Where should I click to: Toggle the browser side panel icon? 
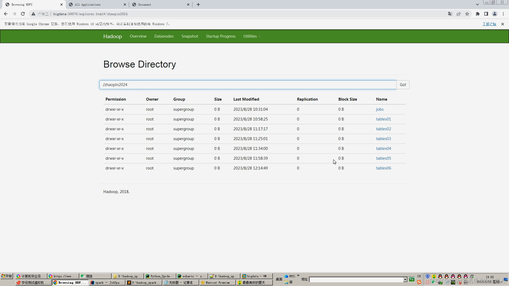click(486, 14)
